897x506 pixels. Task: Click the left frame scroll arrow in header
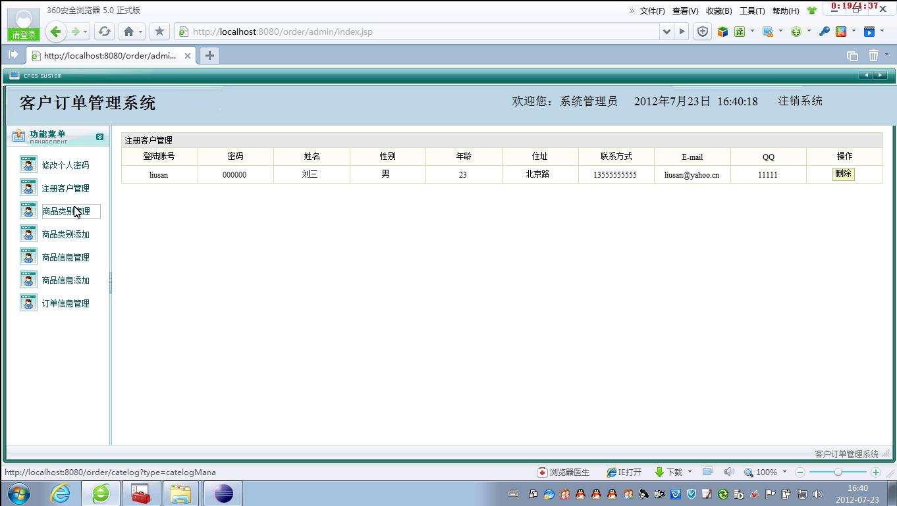tap(865, 75)
